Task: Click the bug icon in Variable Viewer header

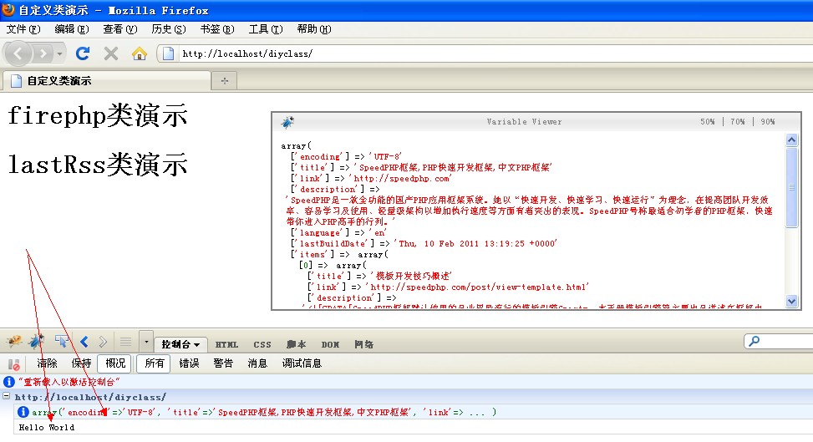Action: point(287,122)
